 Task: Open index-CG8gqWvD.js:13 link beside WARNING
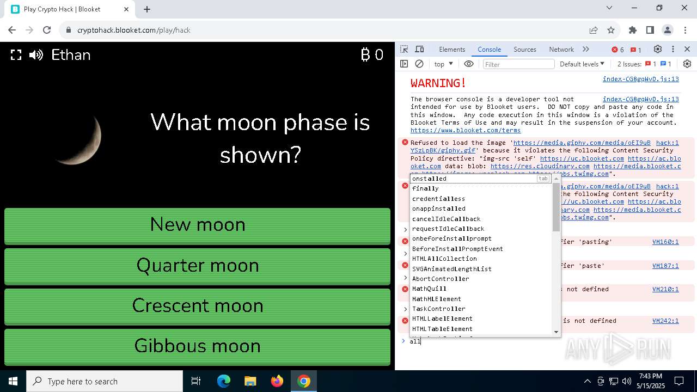(640, 79)
